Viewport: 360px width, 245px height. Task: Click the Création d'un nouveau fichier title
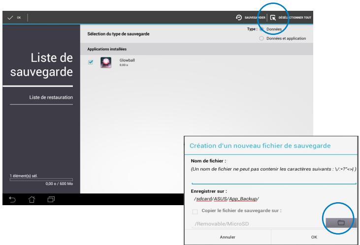point(260,146)
